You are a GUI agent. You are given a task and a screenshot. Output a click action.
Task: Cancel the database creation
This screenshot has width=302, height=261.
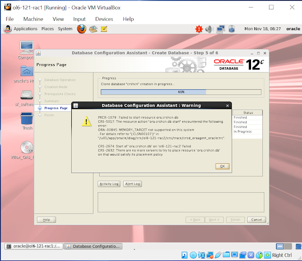pyautogui.click(x=257, y=220)
